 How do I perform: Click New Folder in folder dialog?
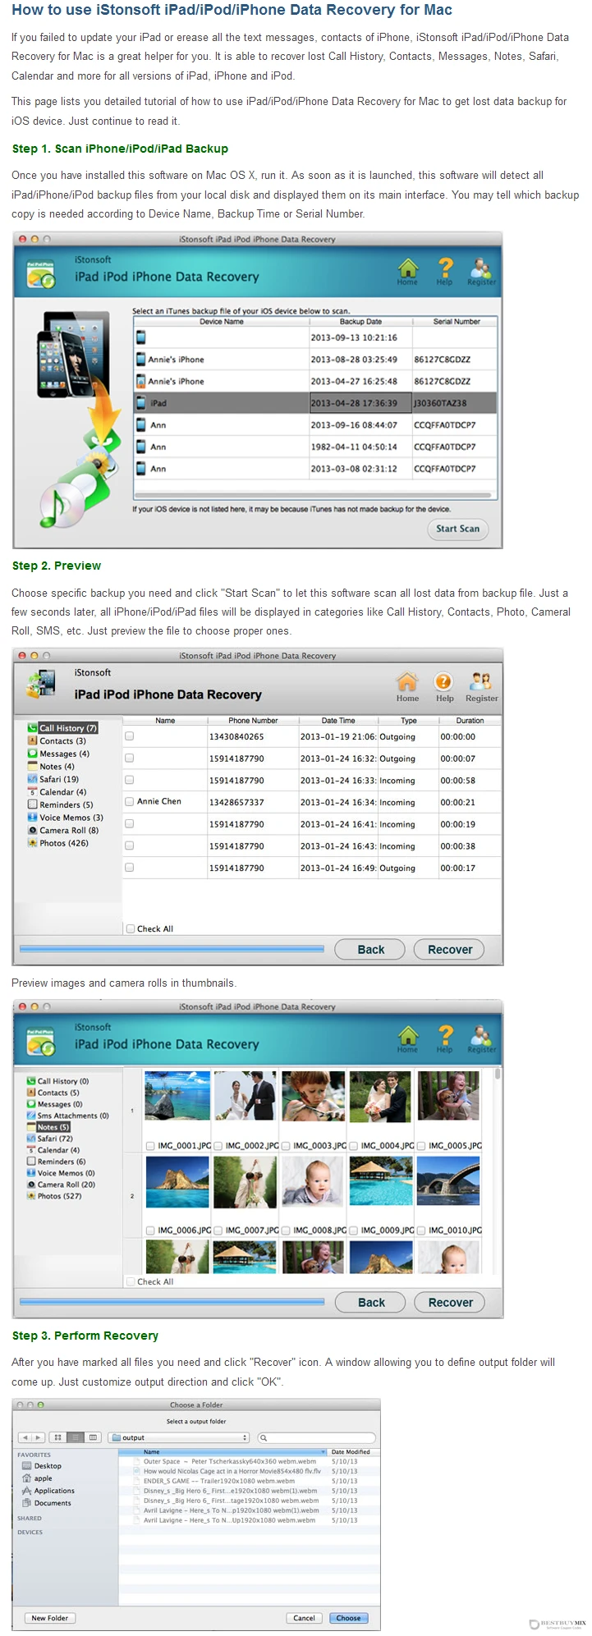coord(49,1618)
